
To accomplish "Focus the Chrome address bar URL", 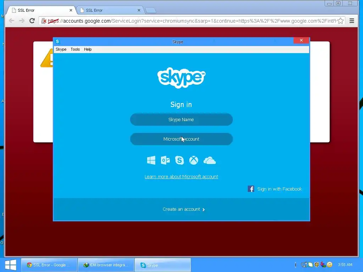I will tap(192, 21).
